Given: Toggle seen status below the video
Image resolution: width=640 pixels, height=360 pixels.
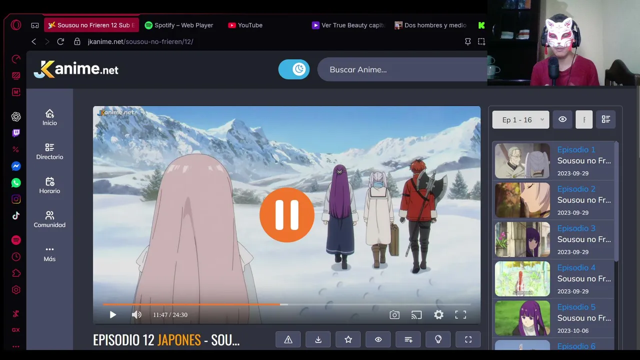Looking at the screenshot, I should (378, 339).
